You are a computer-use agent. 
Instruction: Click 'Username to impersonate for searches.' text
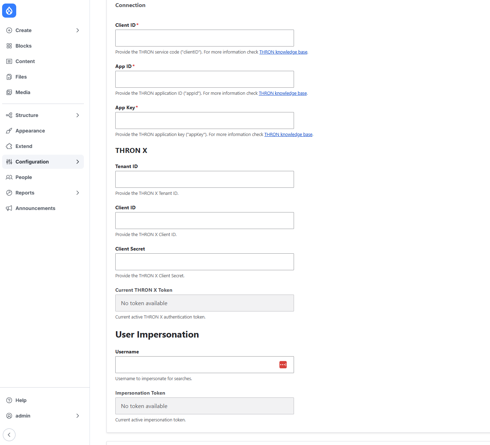click(x=154, y=379)
